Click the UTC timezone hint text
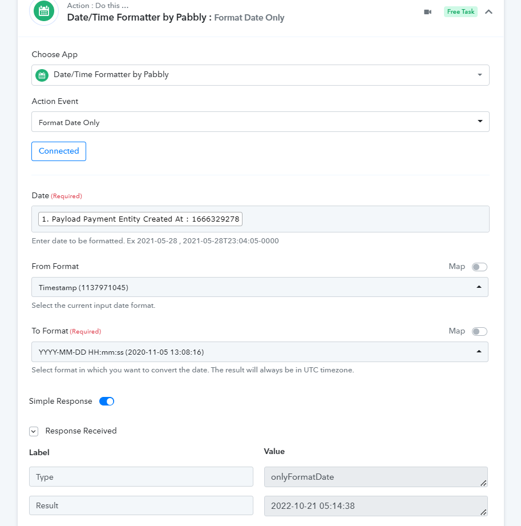Screen dimensions: 521x526 [x=193, y=370]
